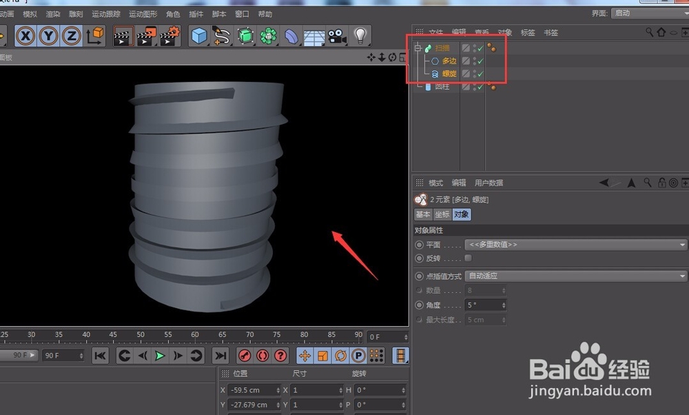Click the timeline film strip icon
Screen dimensions: 689x415
click(400, 355)
